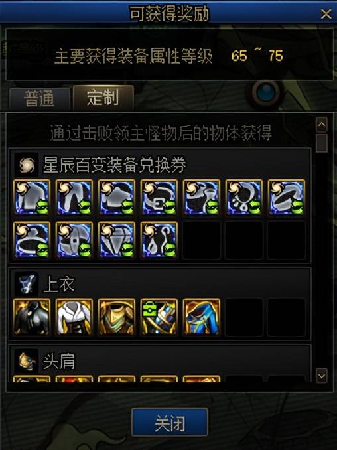Select the earring exchange voucher icon

pos(159,240)
